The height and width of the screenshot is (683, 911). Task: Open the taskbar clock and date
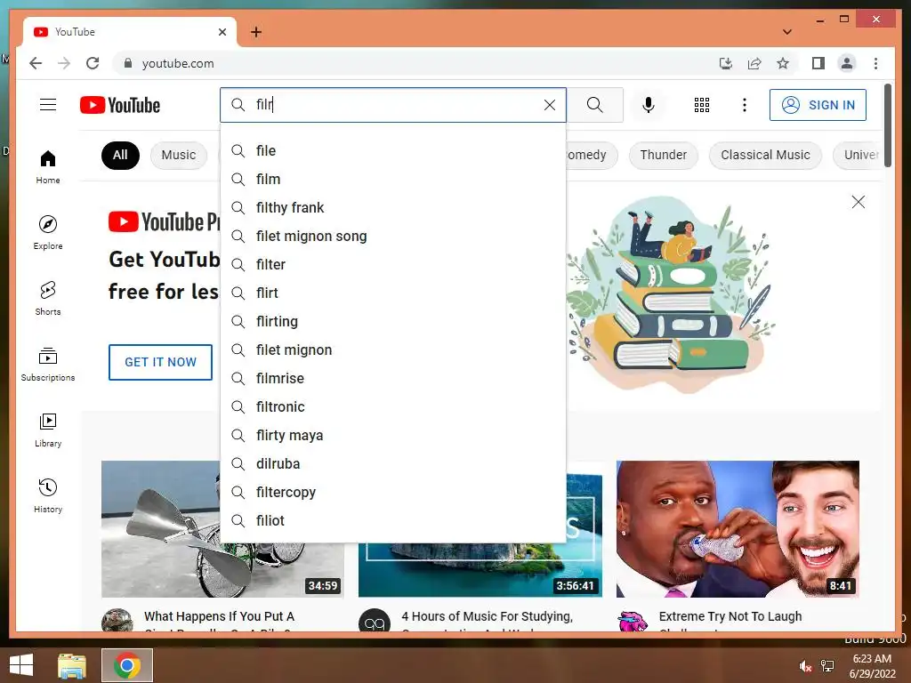pyautogui.click(x=872, y=666)
